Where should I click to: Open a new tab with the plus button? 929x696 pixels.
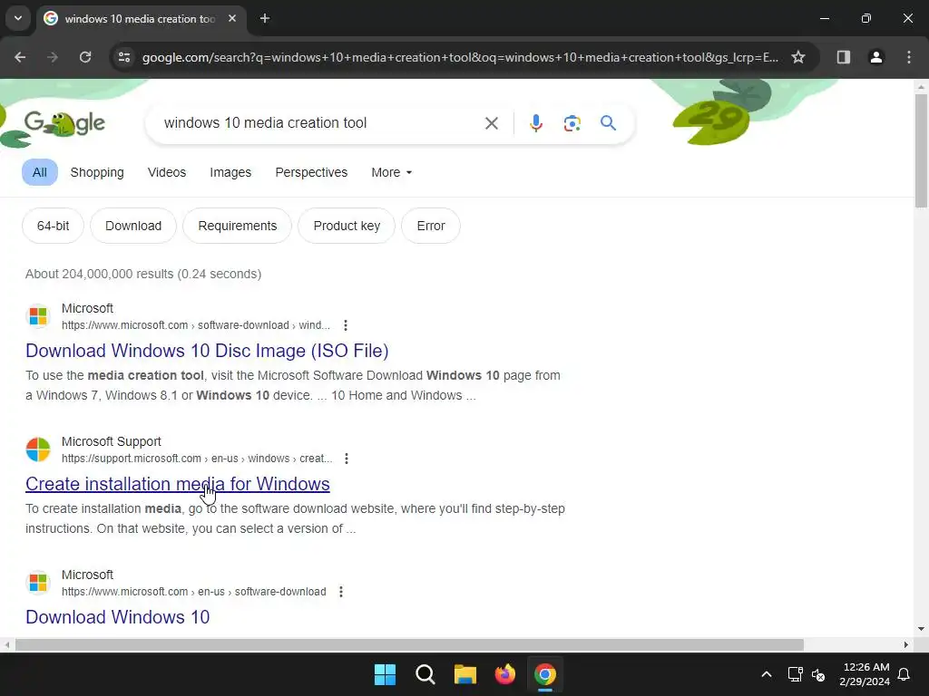click(x=265, y=18)
